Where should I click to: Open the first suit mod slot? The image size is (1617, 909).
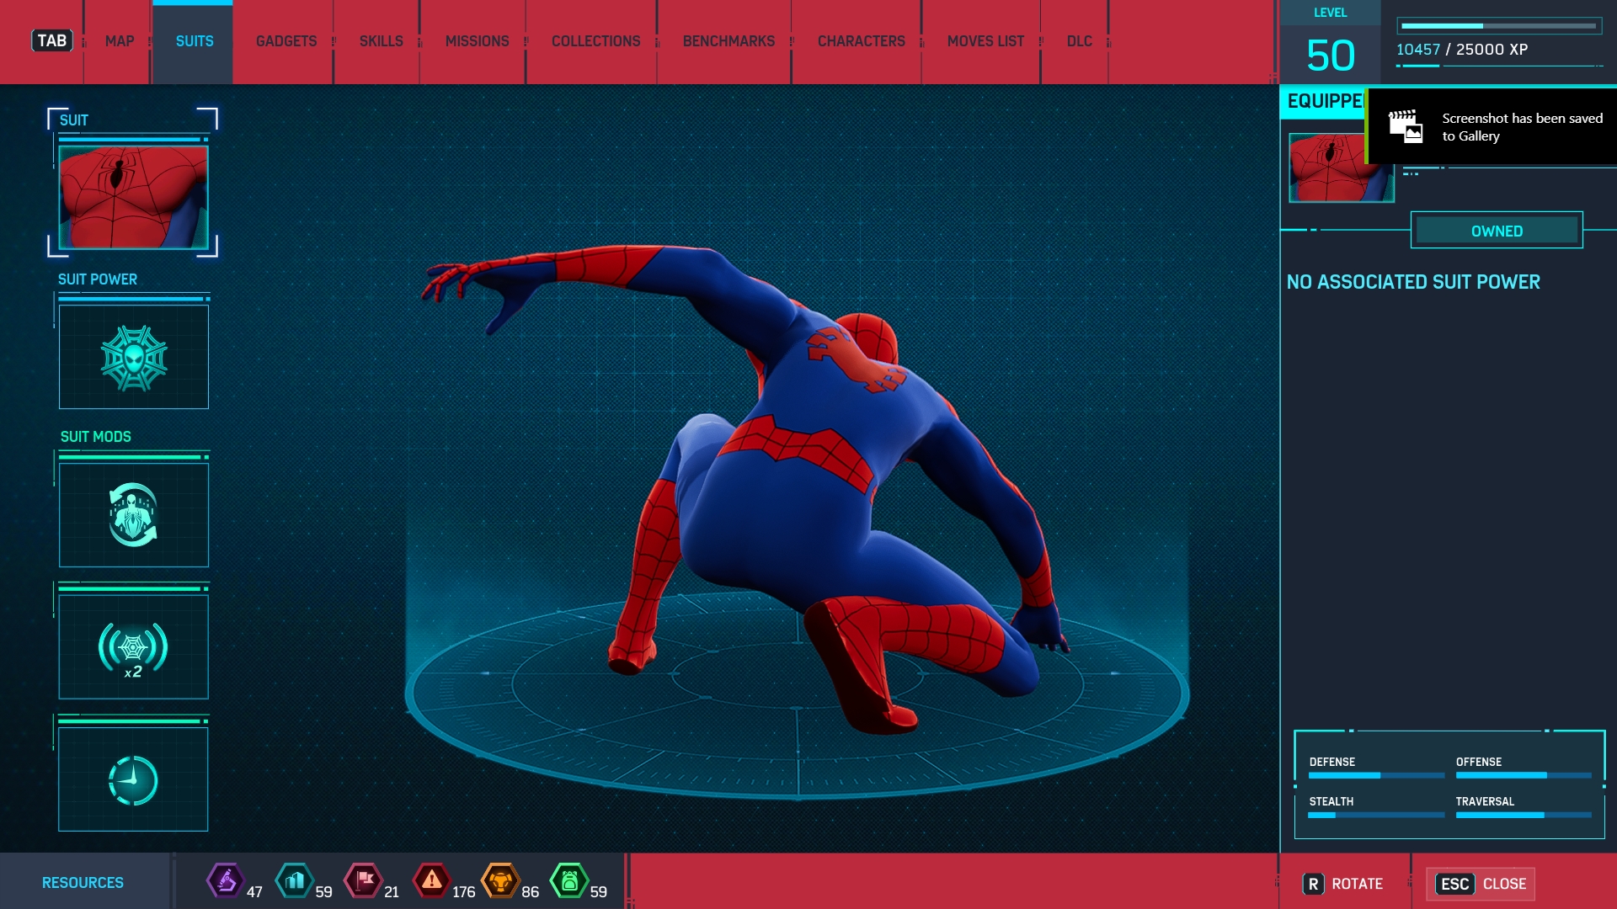[133, 514]
